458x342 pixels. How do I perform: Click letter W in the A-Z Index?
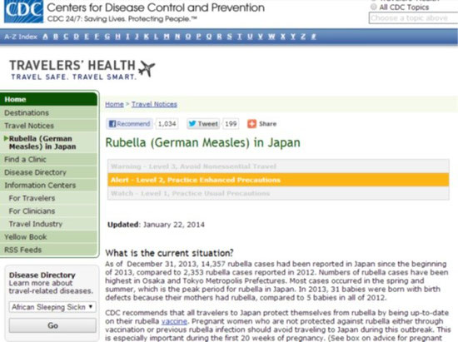[x=271, y=37]
